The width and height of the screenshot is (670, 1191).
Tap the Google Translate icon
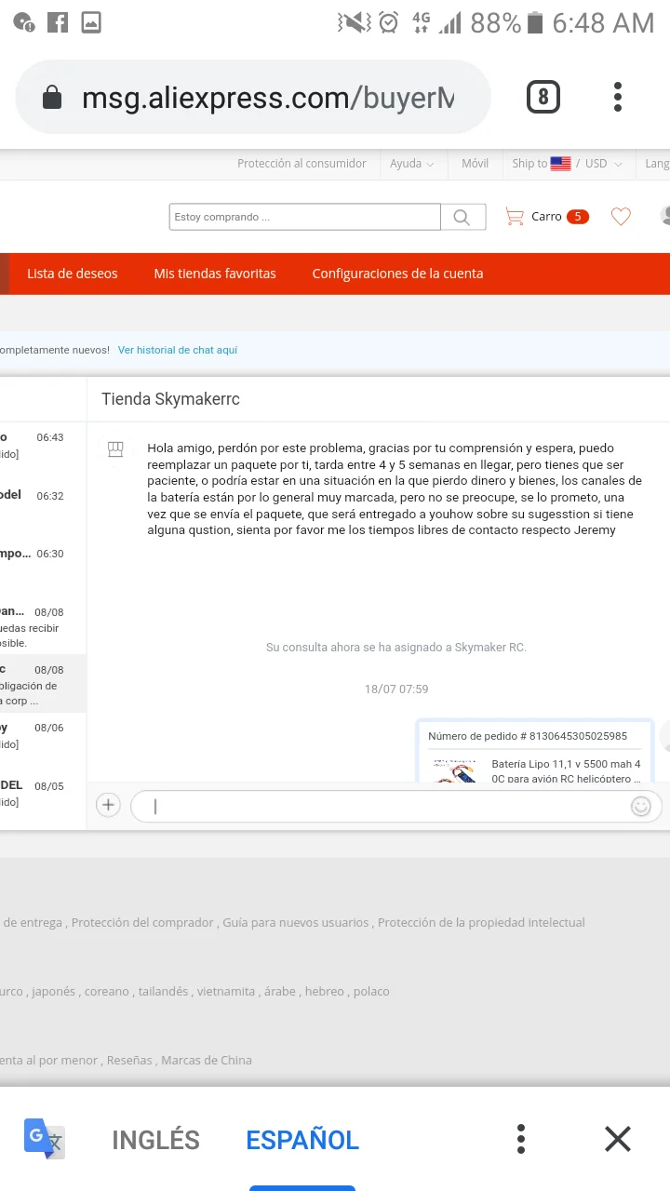(44, 1139)
